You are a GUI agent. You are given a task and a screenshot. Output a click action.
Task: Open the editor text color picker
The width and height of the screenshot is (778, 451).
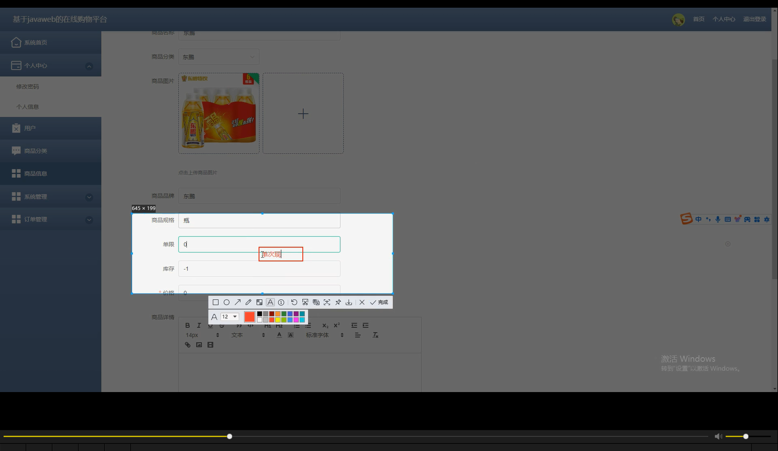[279, 335]
